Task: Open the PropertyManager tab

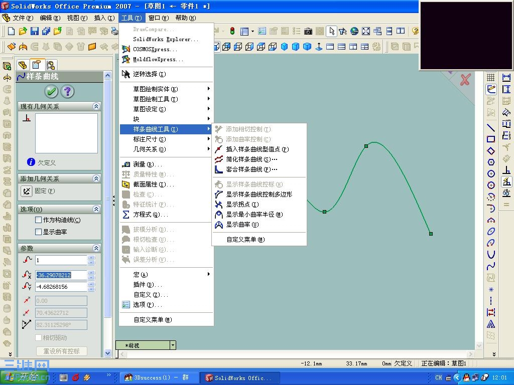Action: (x=36, y=65)
